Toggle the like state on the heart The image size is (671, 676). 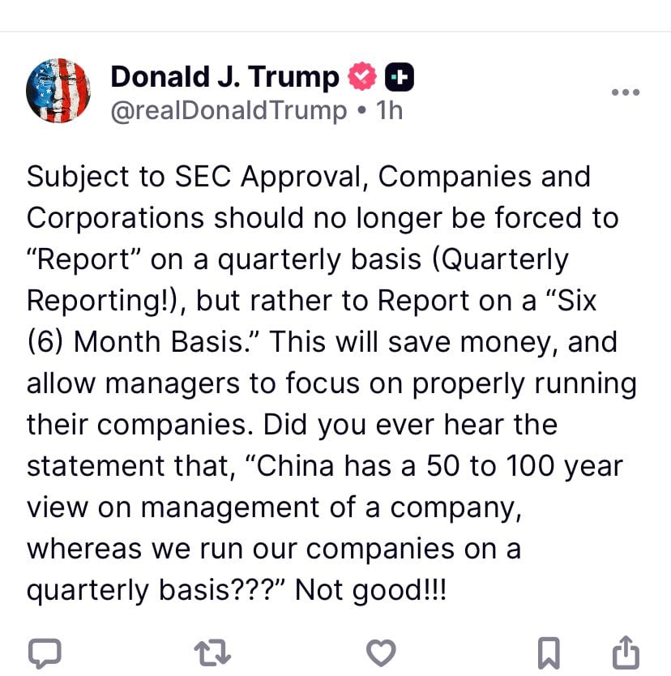381,651
